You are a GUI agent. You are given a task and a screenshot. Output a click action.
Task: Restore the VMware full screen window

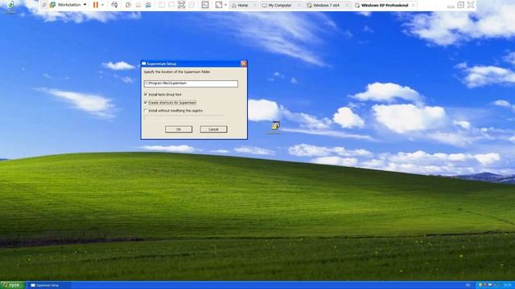tap(460, 6)
